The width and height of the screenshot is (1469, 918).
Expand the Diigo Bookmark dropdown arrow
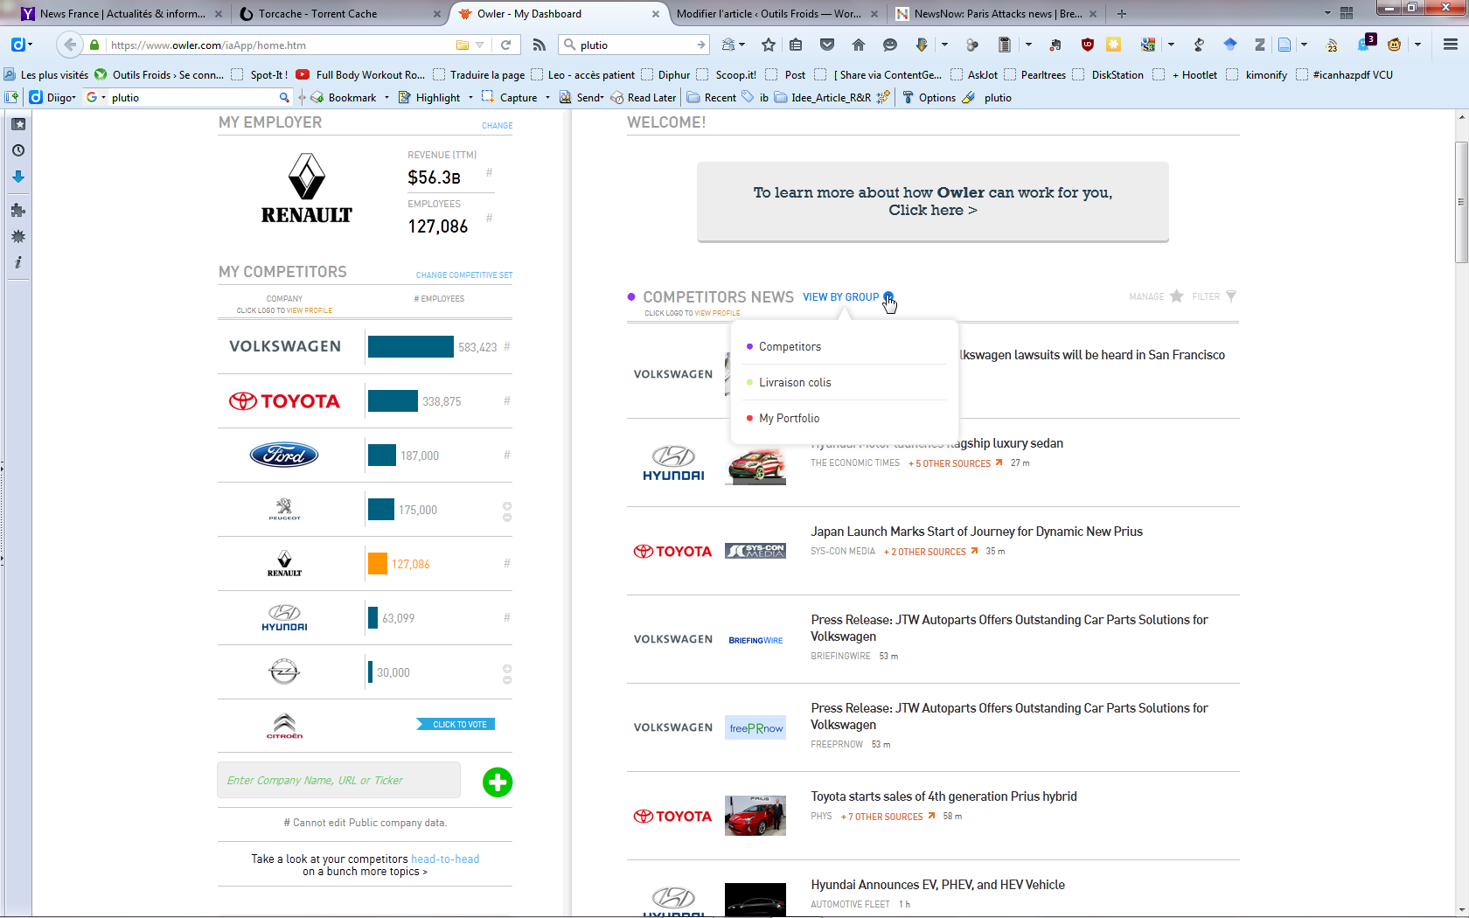[386, 97]
